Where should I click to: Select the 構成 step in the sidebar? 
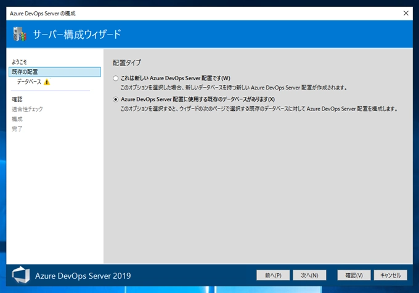pos(17,119)
